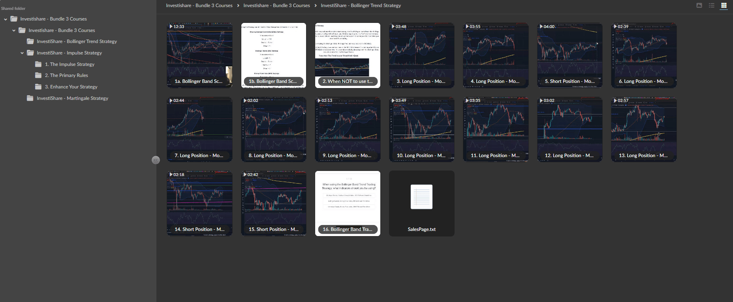Click play icon on 15. Short Position video
This screenshot has width=733, height=302.
pyautogui.click(x=245, y=174)
